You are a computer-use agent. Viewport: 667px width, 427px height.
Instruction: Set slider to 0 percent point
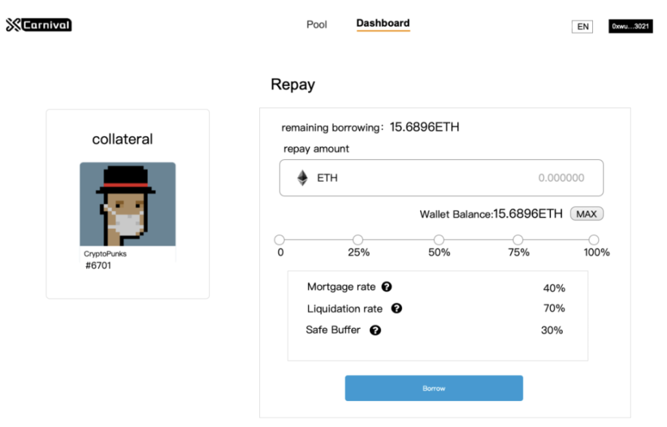pos(279,240)
